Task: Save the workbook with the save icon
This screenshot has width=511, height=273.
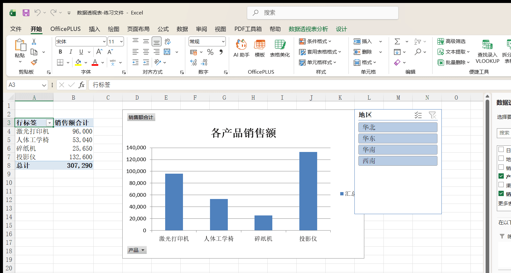Action: tap(26, 13)
